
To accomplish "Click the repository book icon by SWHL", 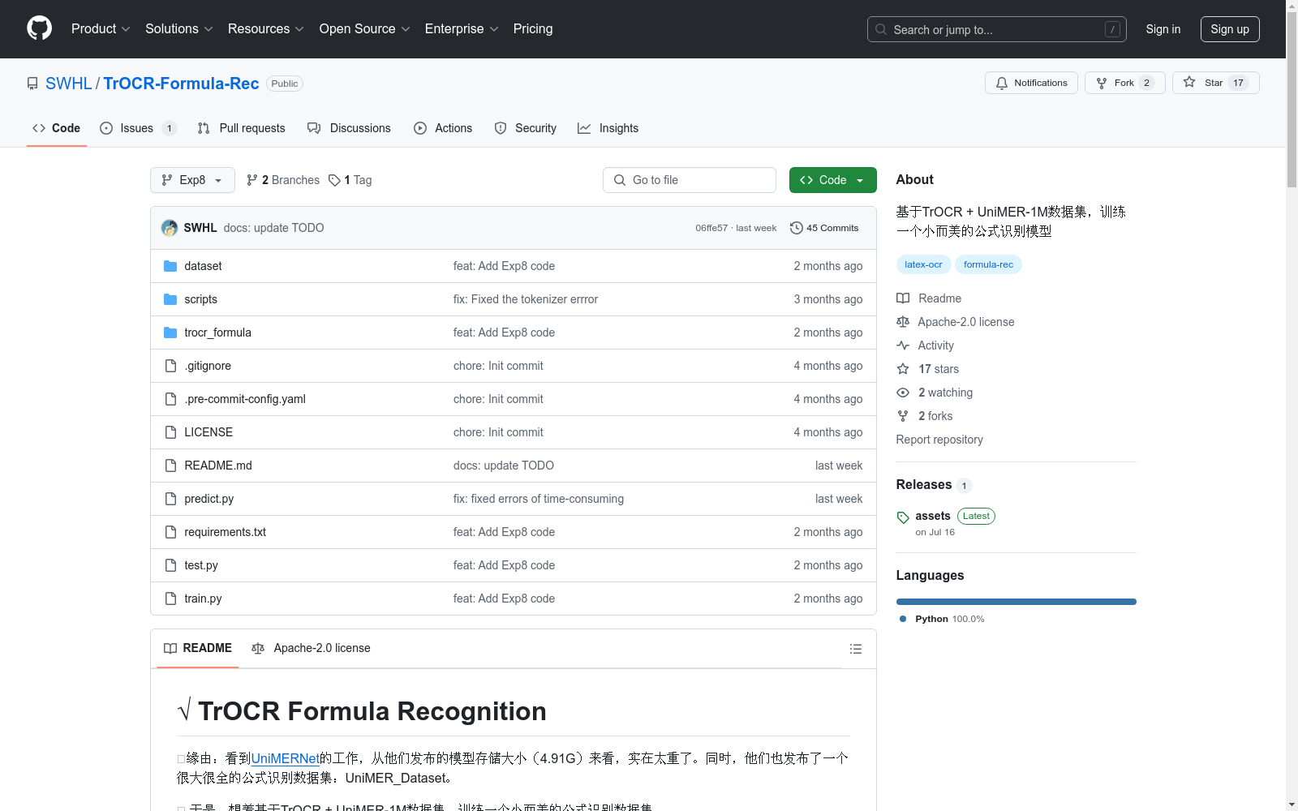I will pyautogui.click(x=32, y=84).
